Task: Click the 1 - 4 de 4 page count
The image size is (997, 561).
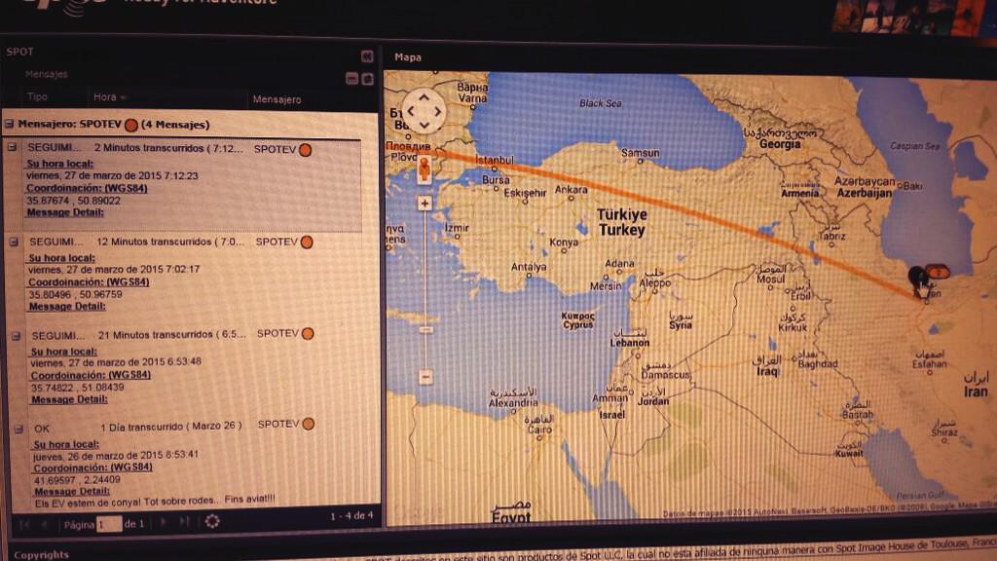Action: (351, 516)
